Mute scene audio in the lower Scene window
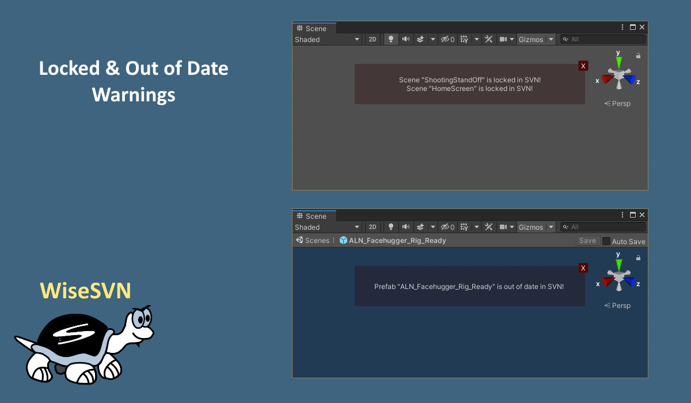691x403 pixels. [406, 227]
